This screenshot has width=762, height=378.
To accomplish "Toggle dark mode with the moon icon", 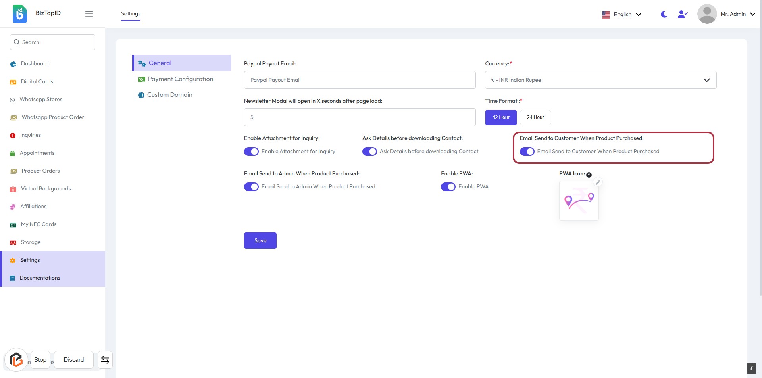I will 664,14.
